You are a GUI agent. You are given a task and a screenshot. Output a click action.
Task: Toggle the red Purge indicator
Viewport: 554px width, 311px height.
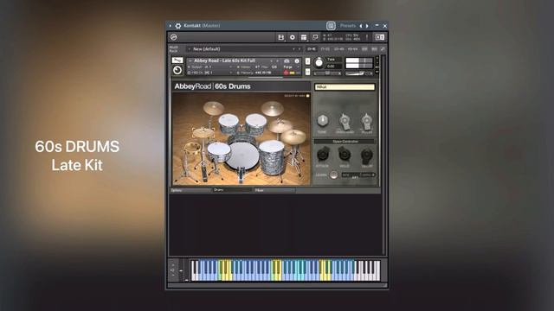[x=286, y=73]
